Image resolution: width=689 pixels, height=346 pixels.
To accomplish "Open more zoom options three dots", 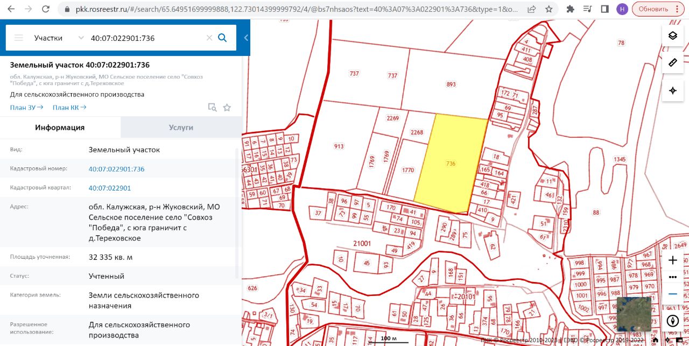I will (672, 277).
